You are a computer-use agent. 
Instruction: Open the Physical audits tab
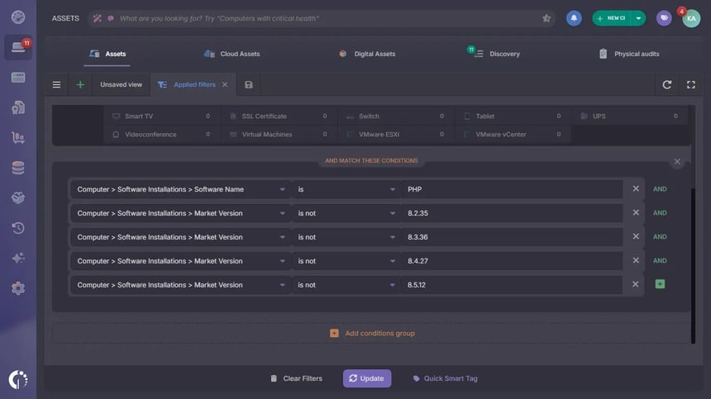629,54
